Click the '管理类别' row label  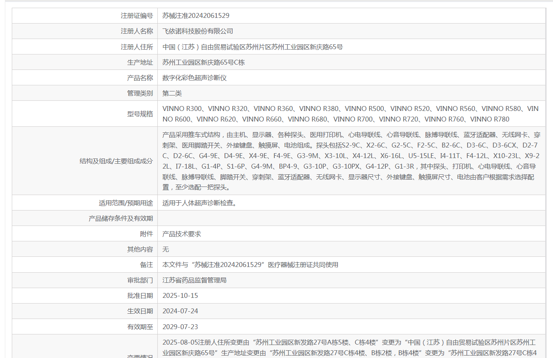click(x=140, y=93)
